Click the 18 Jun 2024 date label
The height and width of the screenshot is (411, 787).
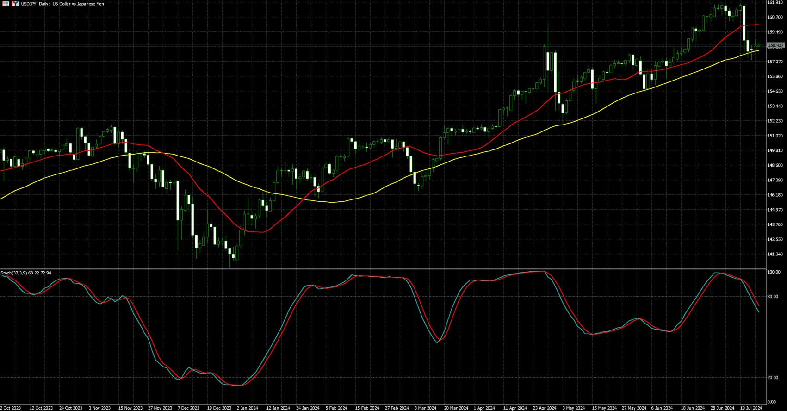pos(693,408)
